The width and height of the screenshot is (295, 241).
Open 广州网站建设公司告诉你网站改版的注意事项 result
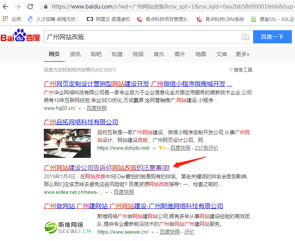point(107,168)
